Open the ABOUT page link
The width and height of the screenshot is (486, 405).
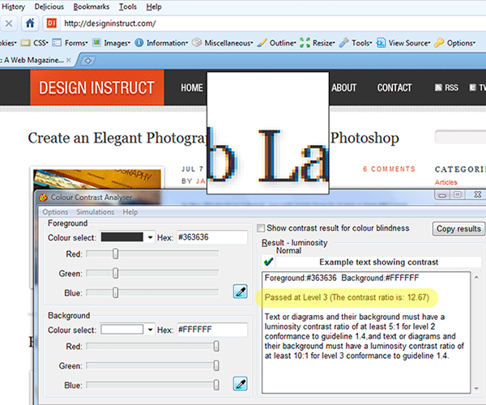pos(343,87)
